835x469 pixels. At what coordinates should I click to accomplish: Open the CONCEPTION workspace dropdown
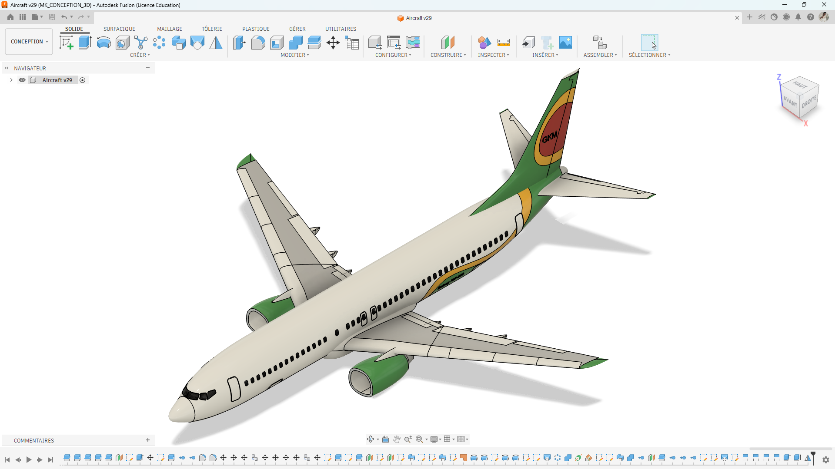click(x=29, y=42)
